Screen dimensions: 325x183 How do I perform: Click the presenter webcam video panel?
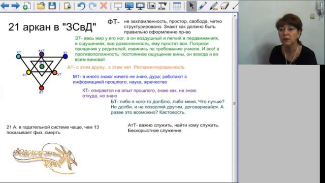point(281,33)
